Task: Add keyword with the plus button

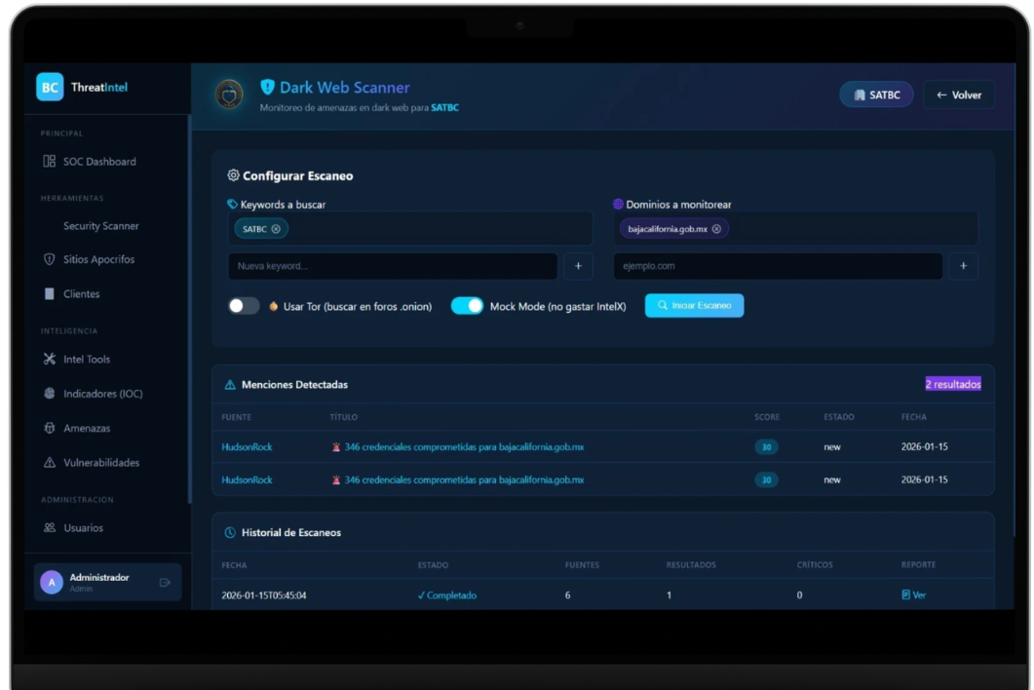Action: [x=578, y=266]
